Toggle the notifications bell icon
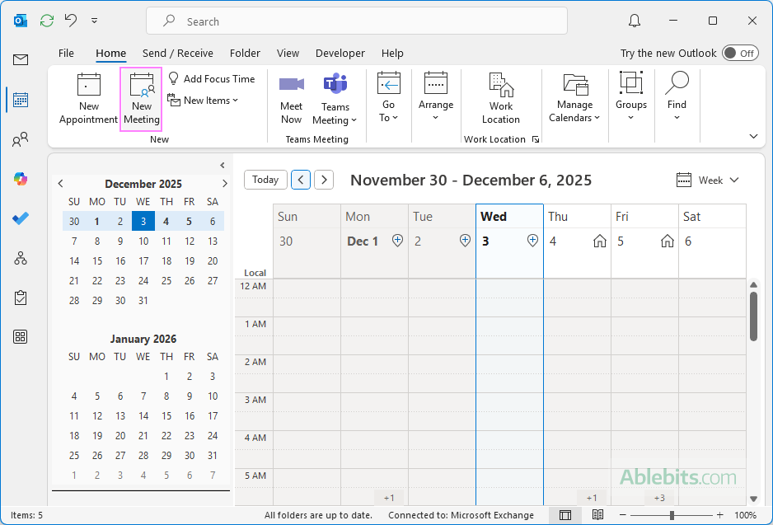This screenshot has width=773, height=525. click(x=633, y=20)
